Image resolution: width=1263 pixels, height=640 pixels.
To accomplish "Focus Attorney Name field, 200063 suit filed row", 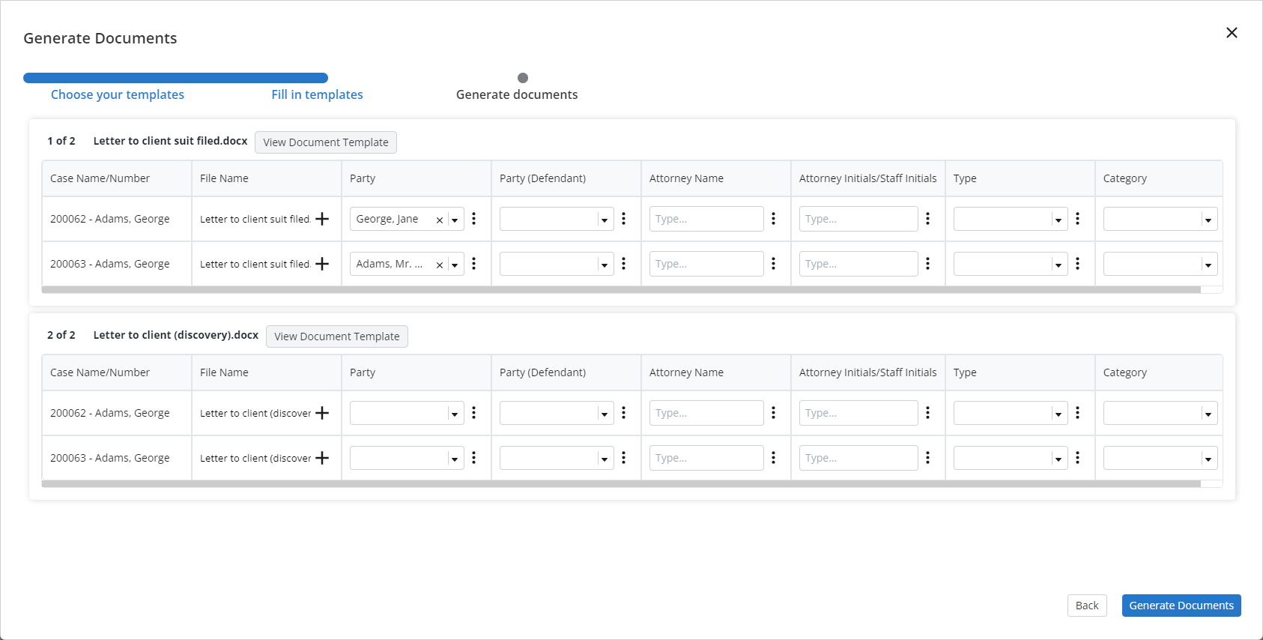I will click(x=706, y=264).
